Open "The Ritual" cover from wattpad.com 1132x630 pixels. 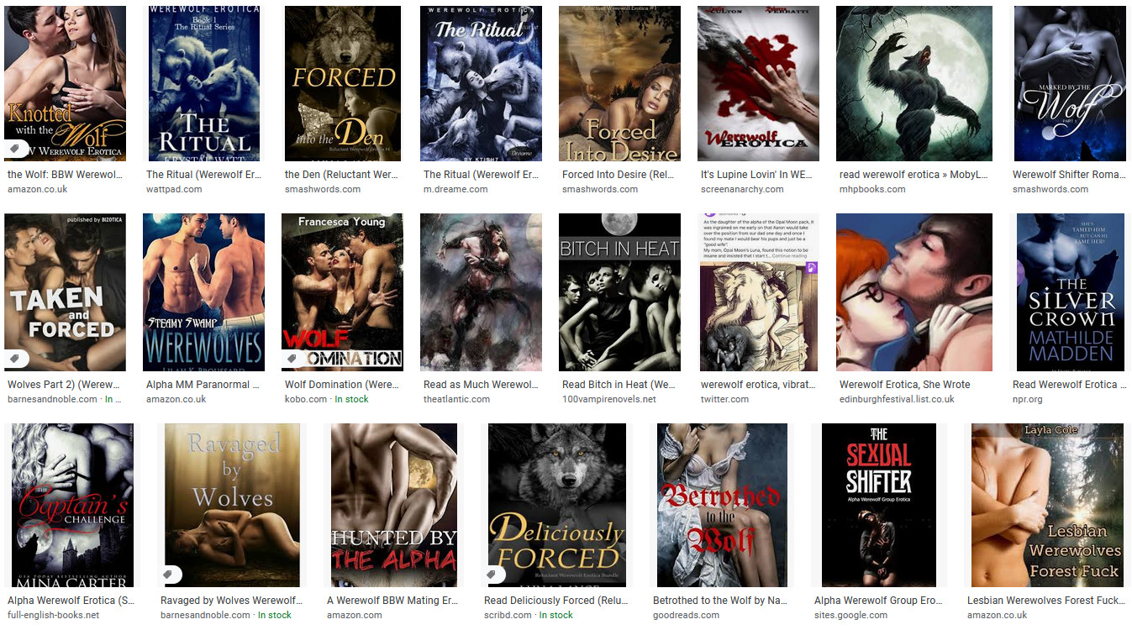coord(203,83)
